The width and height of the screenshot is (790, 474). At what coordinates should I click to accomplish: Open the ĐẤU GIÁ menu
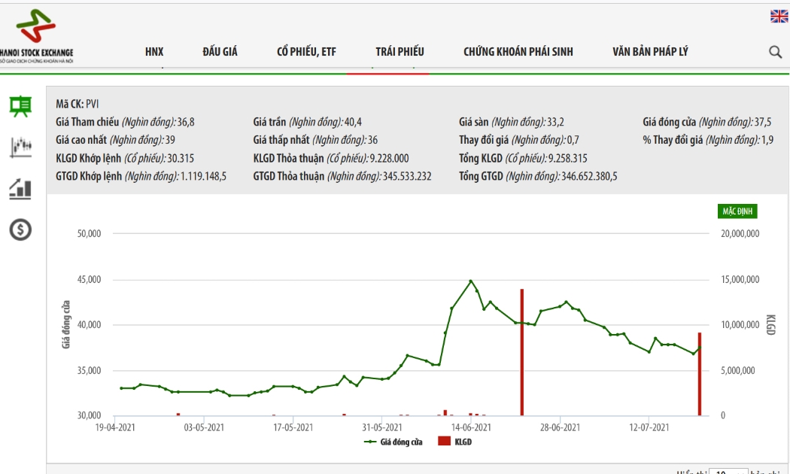(x=220, y=51)
